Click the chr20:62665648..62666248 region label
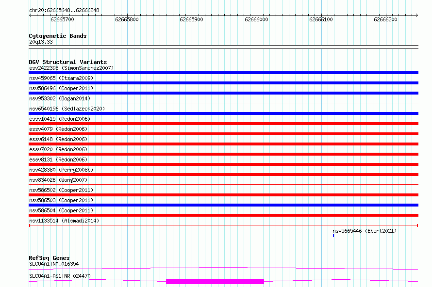Image resolution: width=432 pixels, height=287 pixels. (64, 11)
